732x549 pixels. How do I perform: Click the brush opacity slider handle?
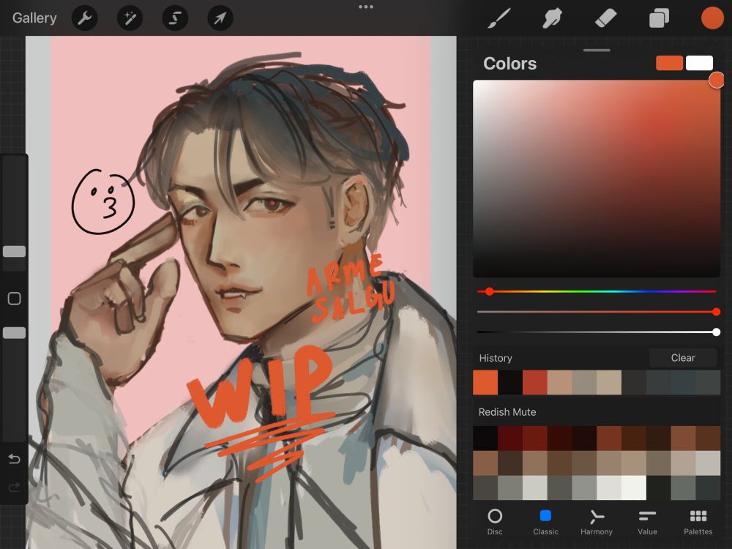tap(15, 333)
